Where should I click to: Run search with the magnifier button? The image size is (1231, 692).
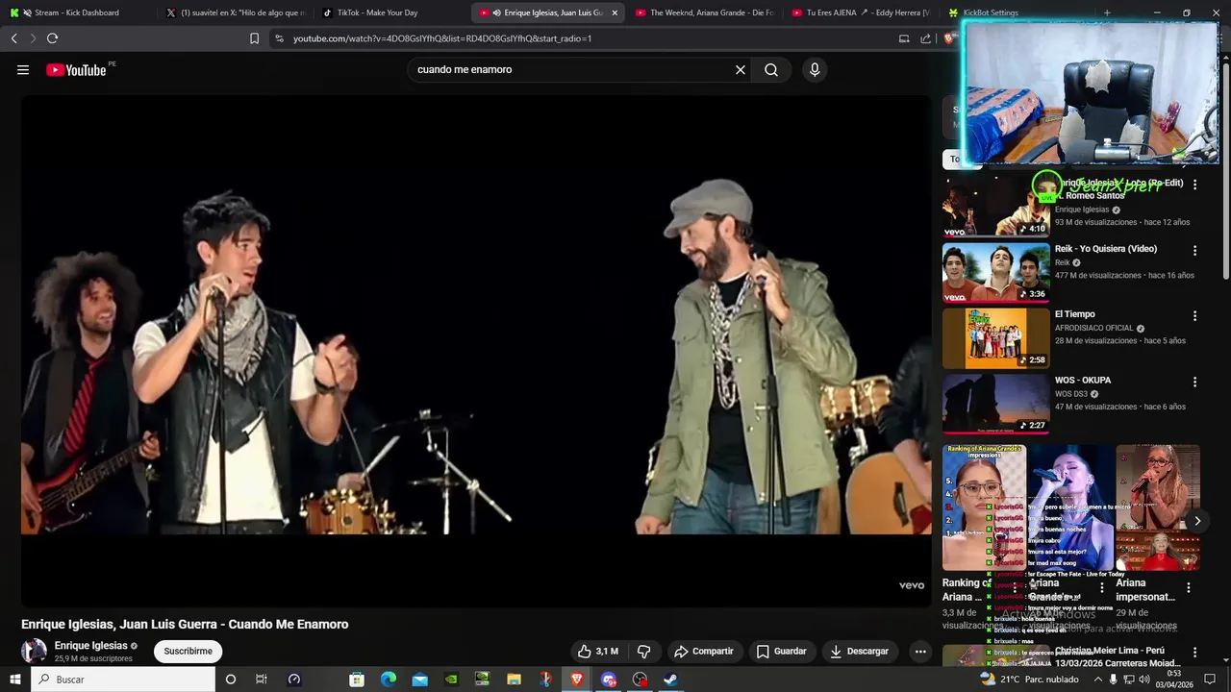(771, 70)
